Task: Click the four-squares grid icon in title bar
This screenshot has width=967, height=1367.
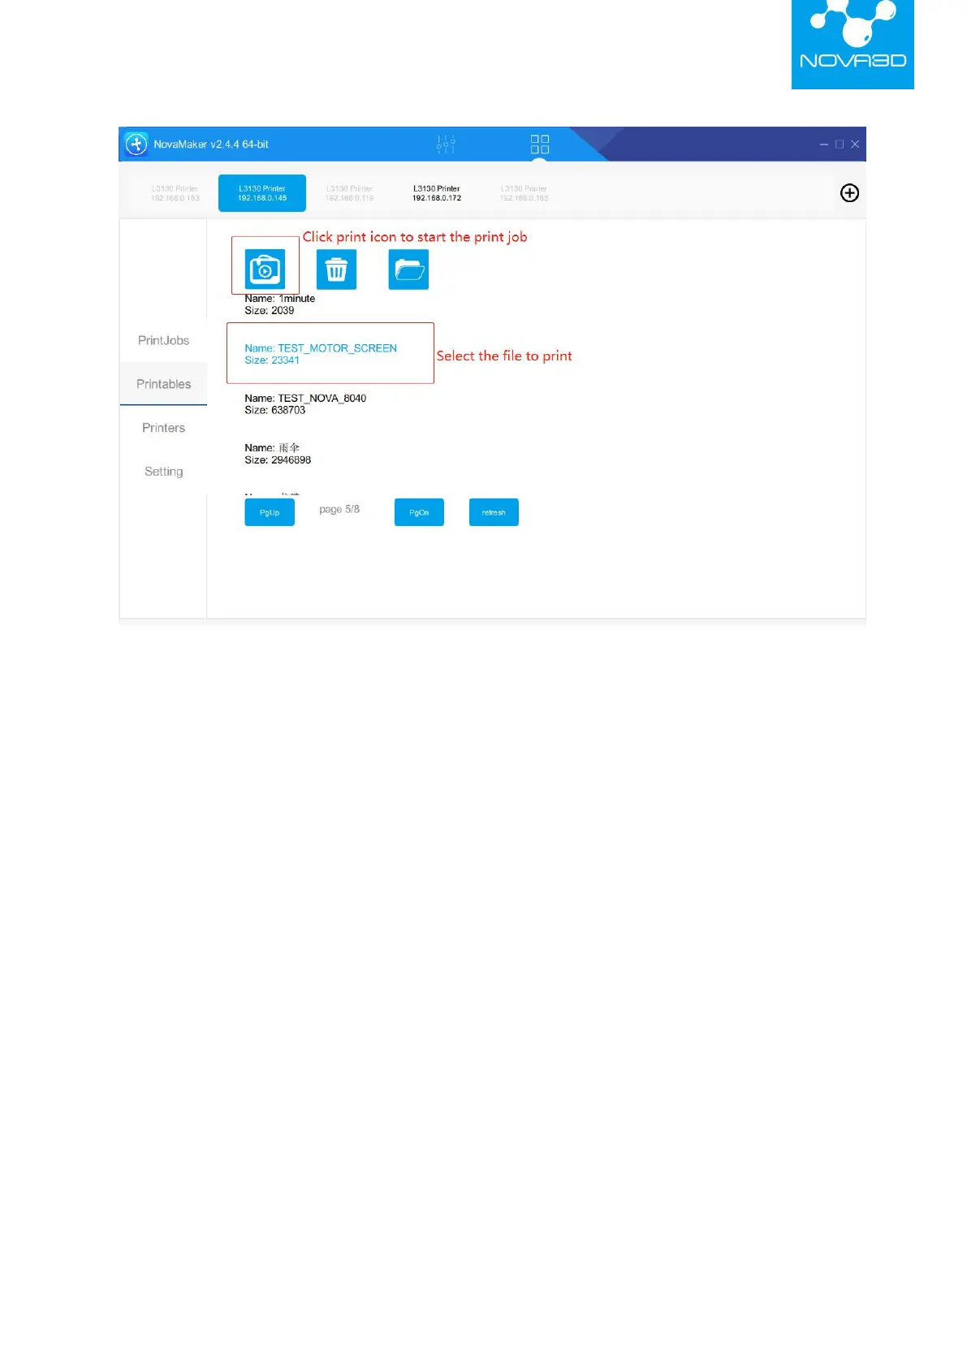Action: click(x=540, y=144)
